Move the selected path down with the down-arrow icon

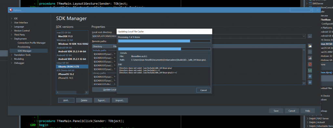click(310, 83)
